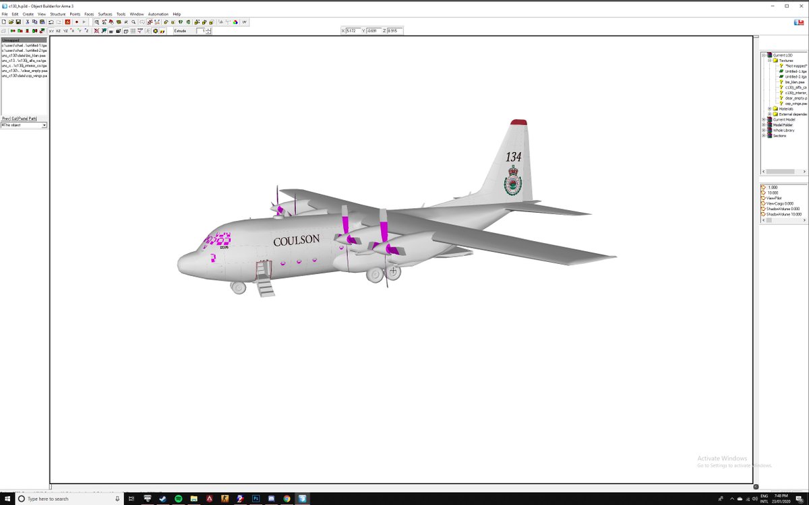
Task: Open the Surfaces menu
Action: [x=105, y=13]
